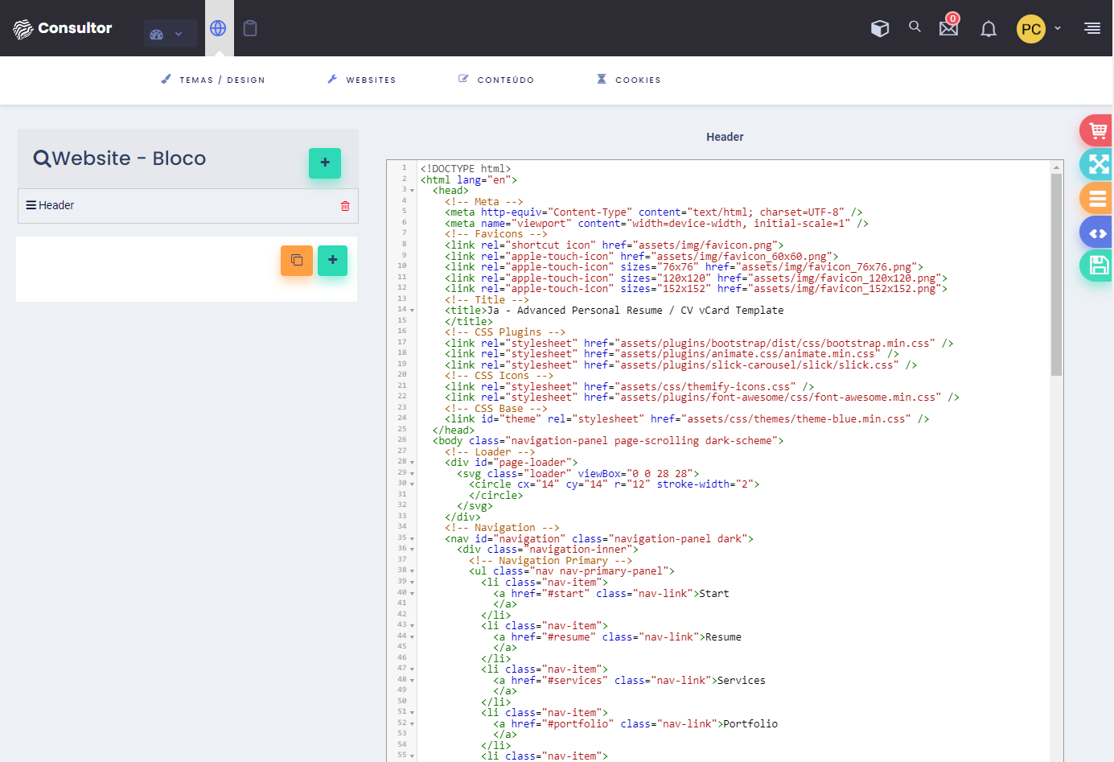Click the 'Header' editor heading
Image resolution: width=1114 pixels, height=762 pixels.
[x=725, y=137]
